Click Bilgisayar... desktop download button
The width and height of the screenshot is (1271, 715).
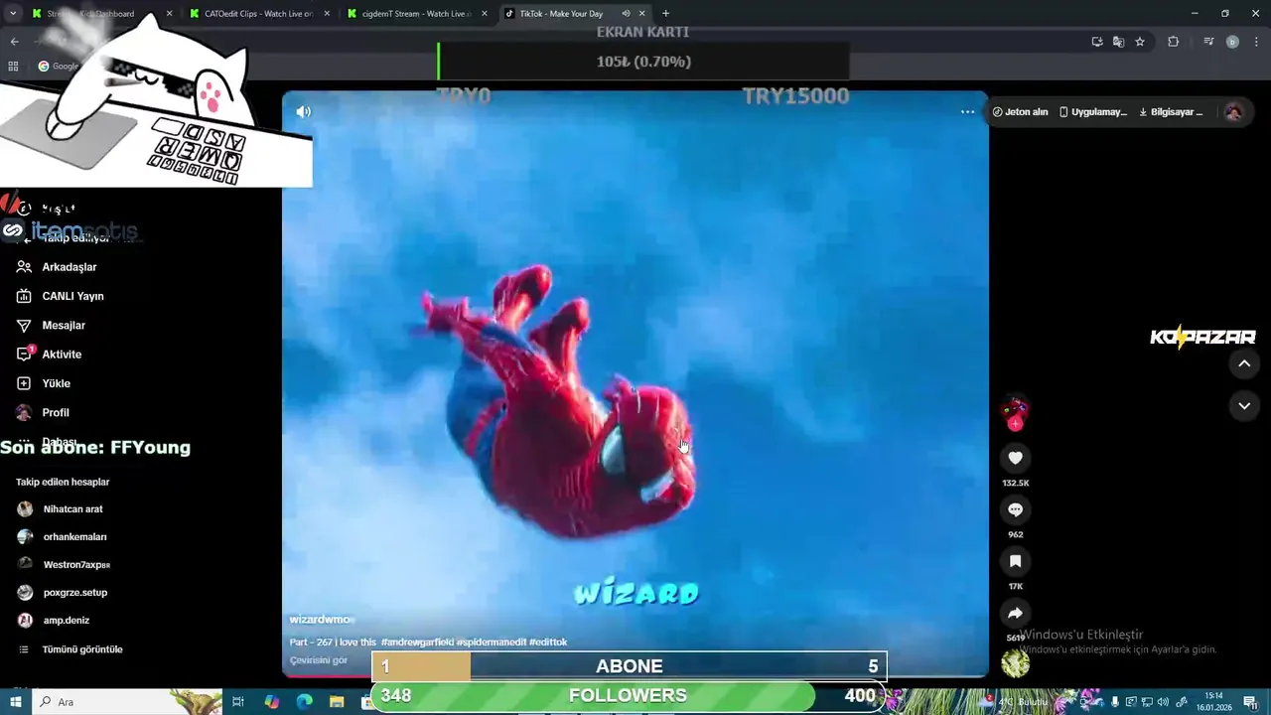[1171, 112]
